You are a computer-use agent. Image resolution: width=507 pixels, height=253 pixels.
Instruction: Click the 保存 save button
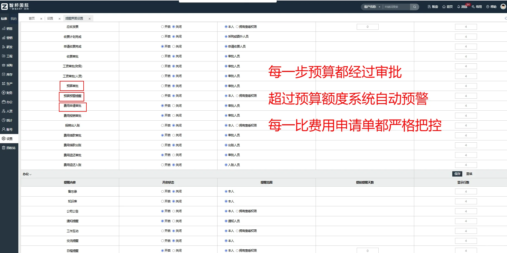[457, 174]
